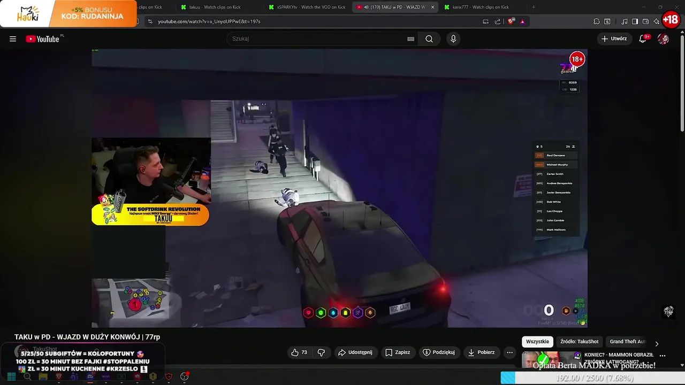Click the like thumbs-up button with 73

[x=299, y=352]
